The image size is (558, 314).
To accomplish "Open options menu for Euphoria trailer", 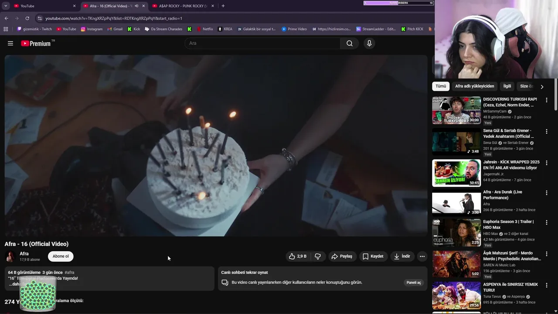I will (x=547, y=222).
